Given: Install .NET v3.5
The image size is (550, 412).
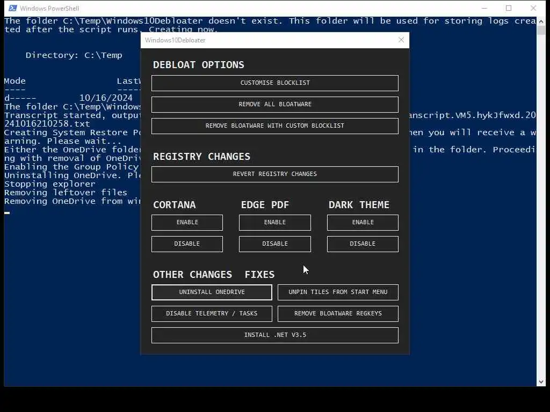Looking at the screenshot, I should 274,335.
